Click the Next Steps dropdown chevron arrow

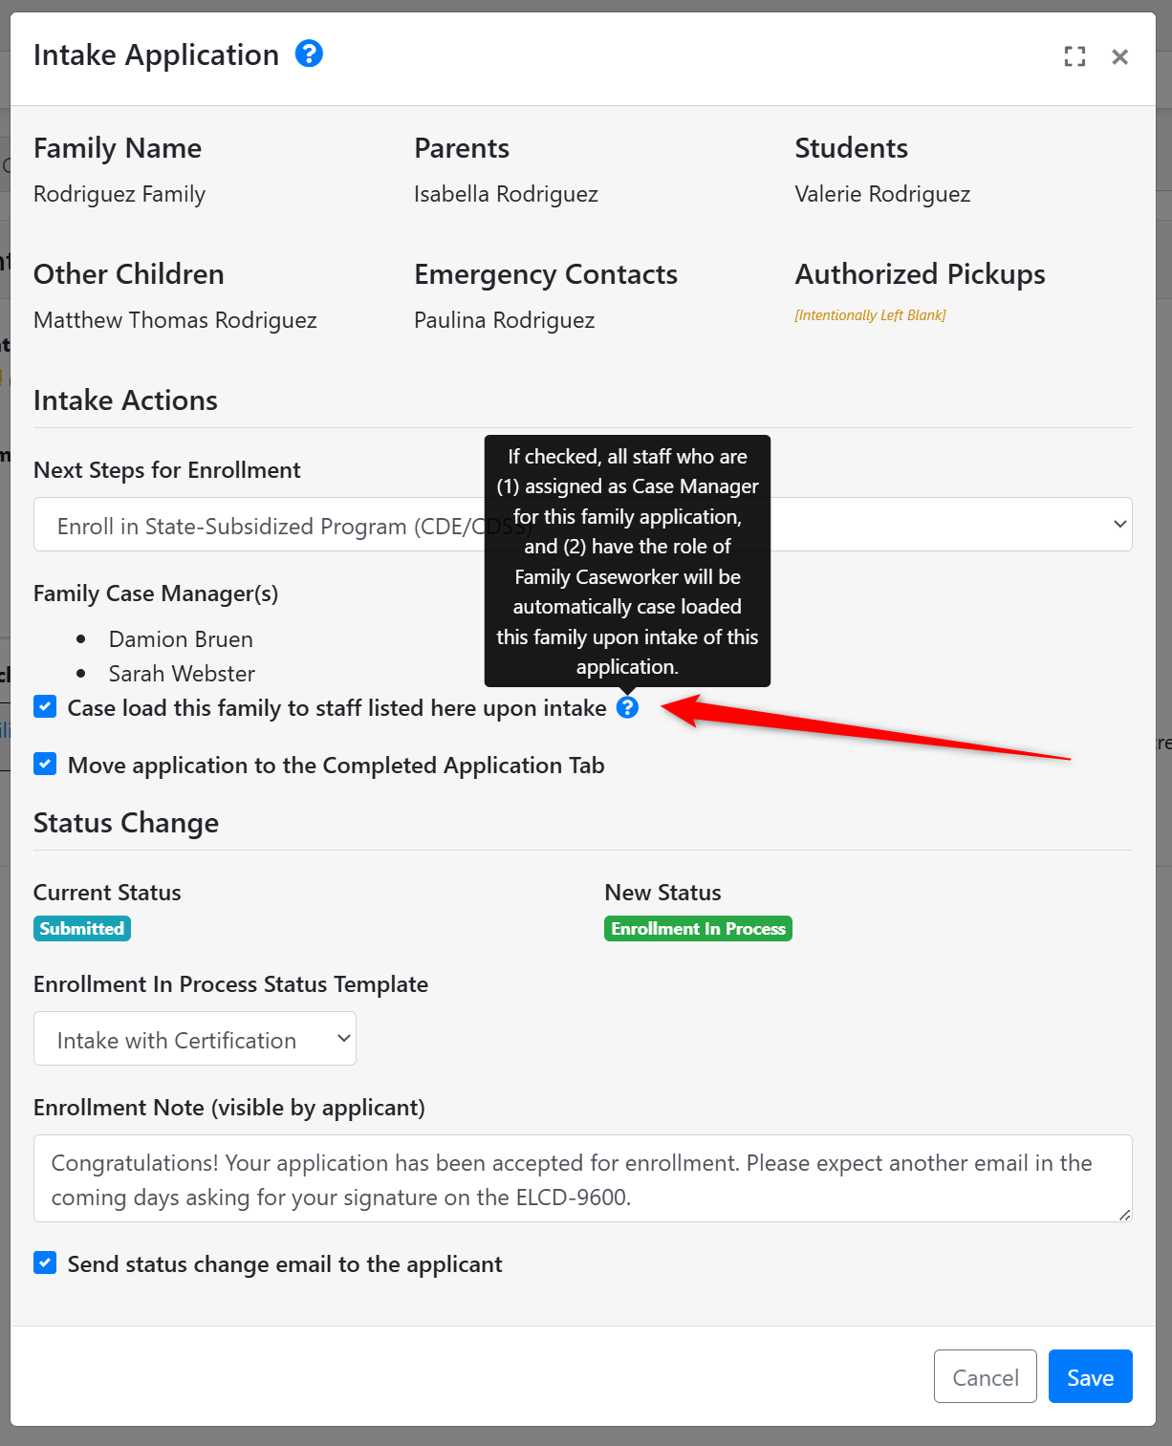[1119, 524]
